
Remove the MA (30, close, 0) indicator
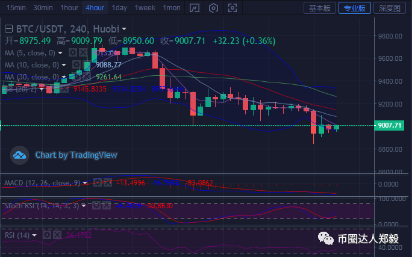tap(87, 76)
